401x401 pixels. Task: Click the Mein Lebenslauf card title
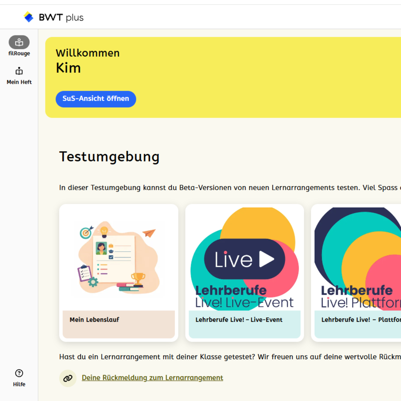pos(95,320)
